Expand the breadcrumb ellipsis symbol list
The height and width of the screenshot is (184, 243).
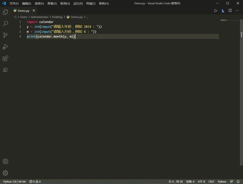point(87,17)
